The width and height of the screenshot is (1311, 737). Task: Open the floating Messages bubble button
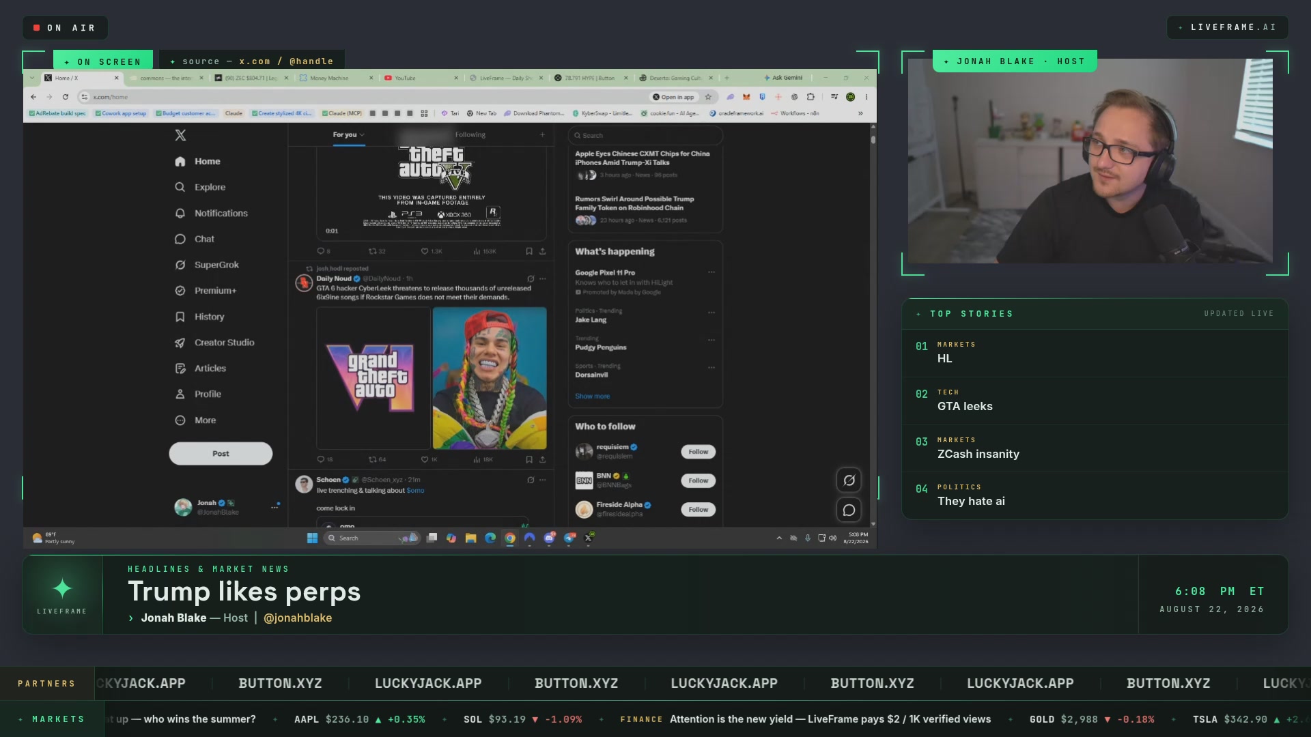[x=849, y=510]
